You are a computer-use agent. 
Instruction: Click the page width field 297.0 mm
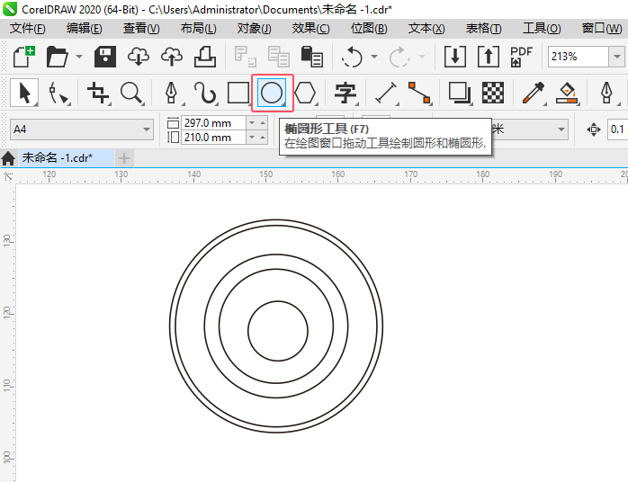(212, 122)
